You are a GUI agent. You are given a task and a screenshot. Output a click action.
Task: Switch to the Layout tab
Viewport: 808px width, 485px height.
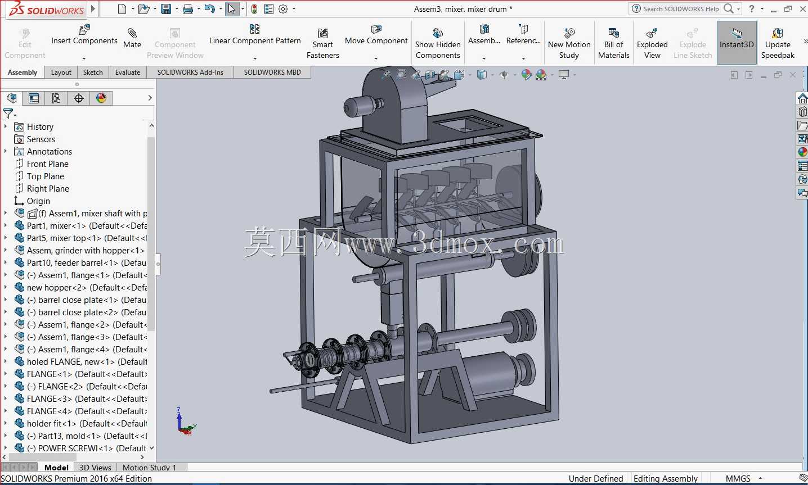click(61, 72)
